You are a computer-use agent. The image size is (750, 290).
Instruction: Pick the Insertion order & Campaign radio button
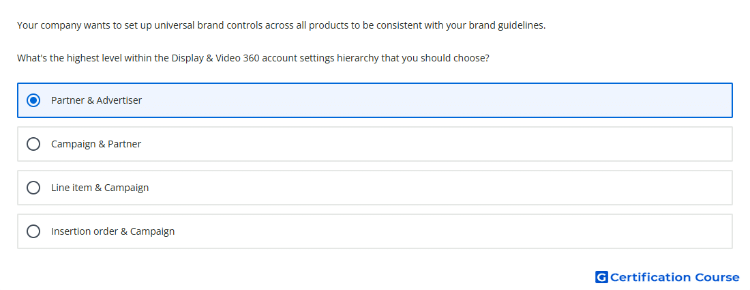33,231
